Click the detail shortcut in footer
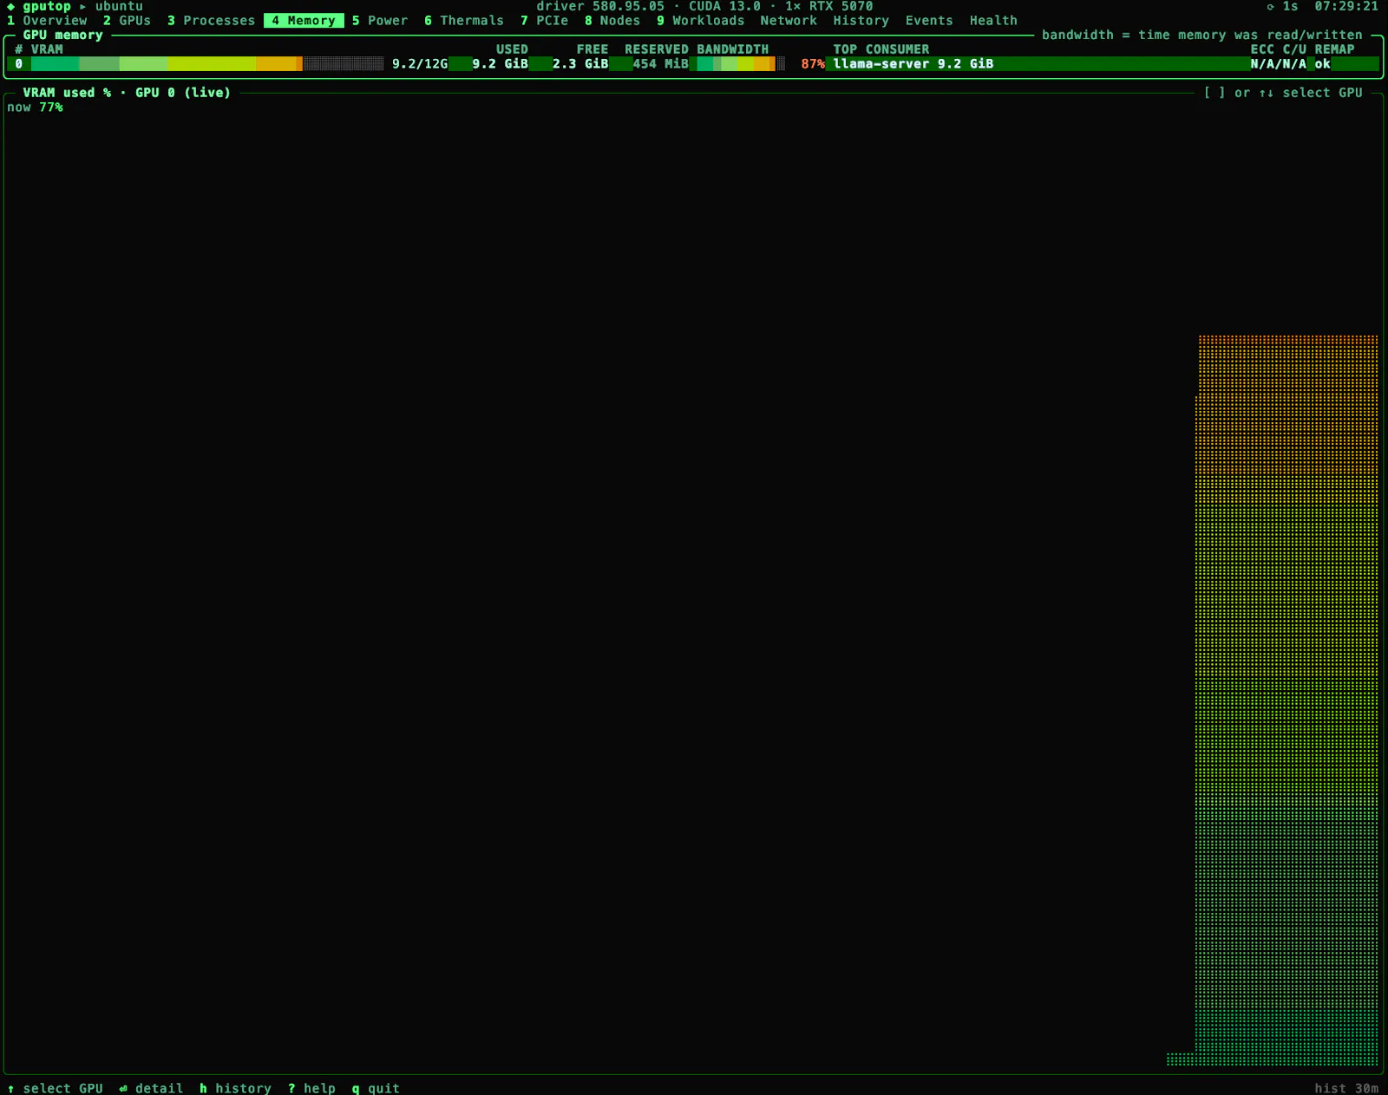 [x=151, y=1088]
